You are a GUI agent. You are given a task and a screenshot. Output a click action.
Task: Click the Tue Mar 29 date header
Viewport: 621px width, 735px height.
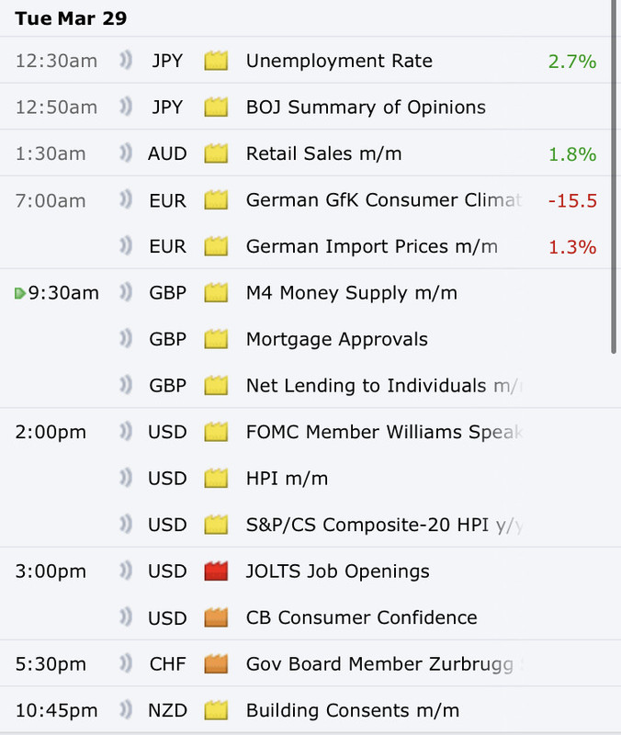[x=71, y=18]
